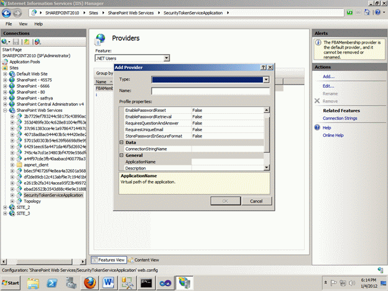Open Microsoft Word from the taskbar
Screen dimensions: 388x291
pyautogui.click(x=109, y=283)
